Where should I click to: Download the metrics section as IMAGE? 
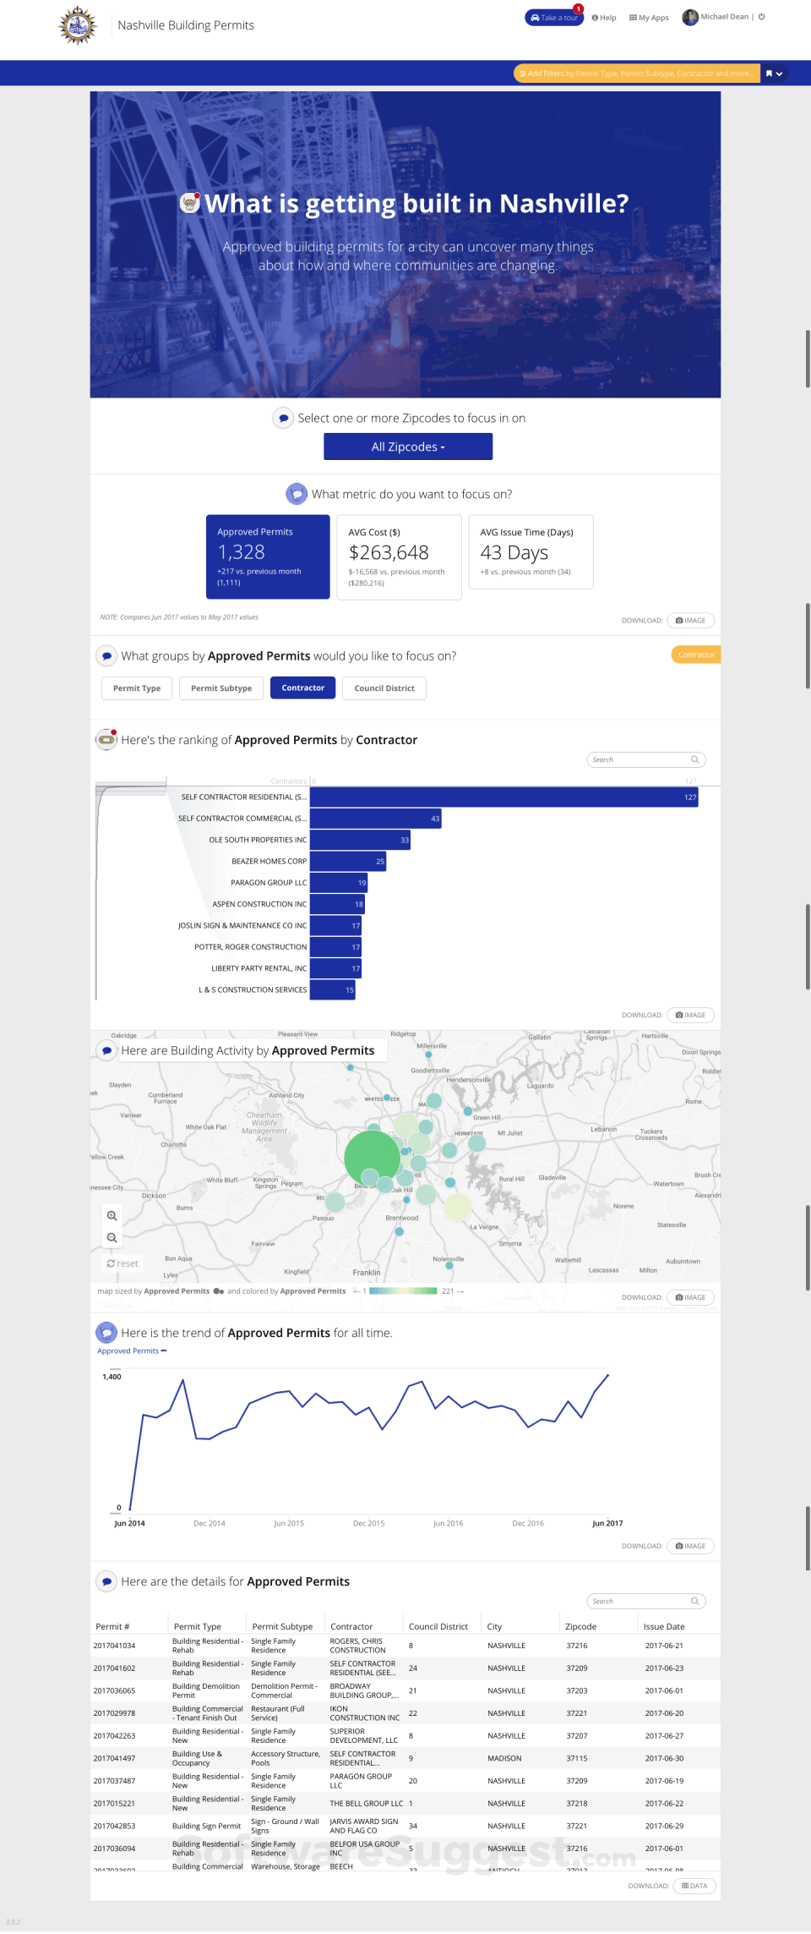coord(690,621)
